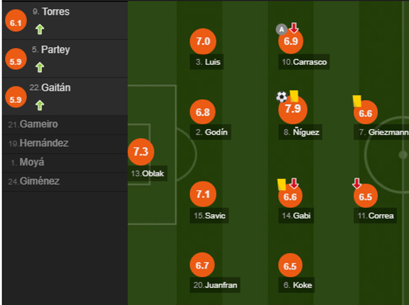Click Ñíguez's goal soccer ball icon

(x=282, y=97)
